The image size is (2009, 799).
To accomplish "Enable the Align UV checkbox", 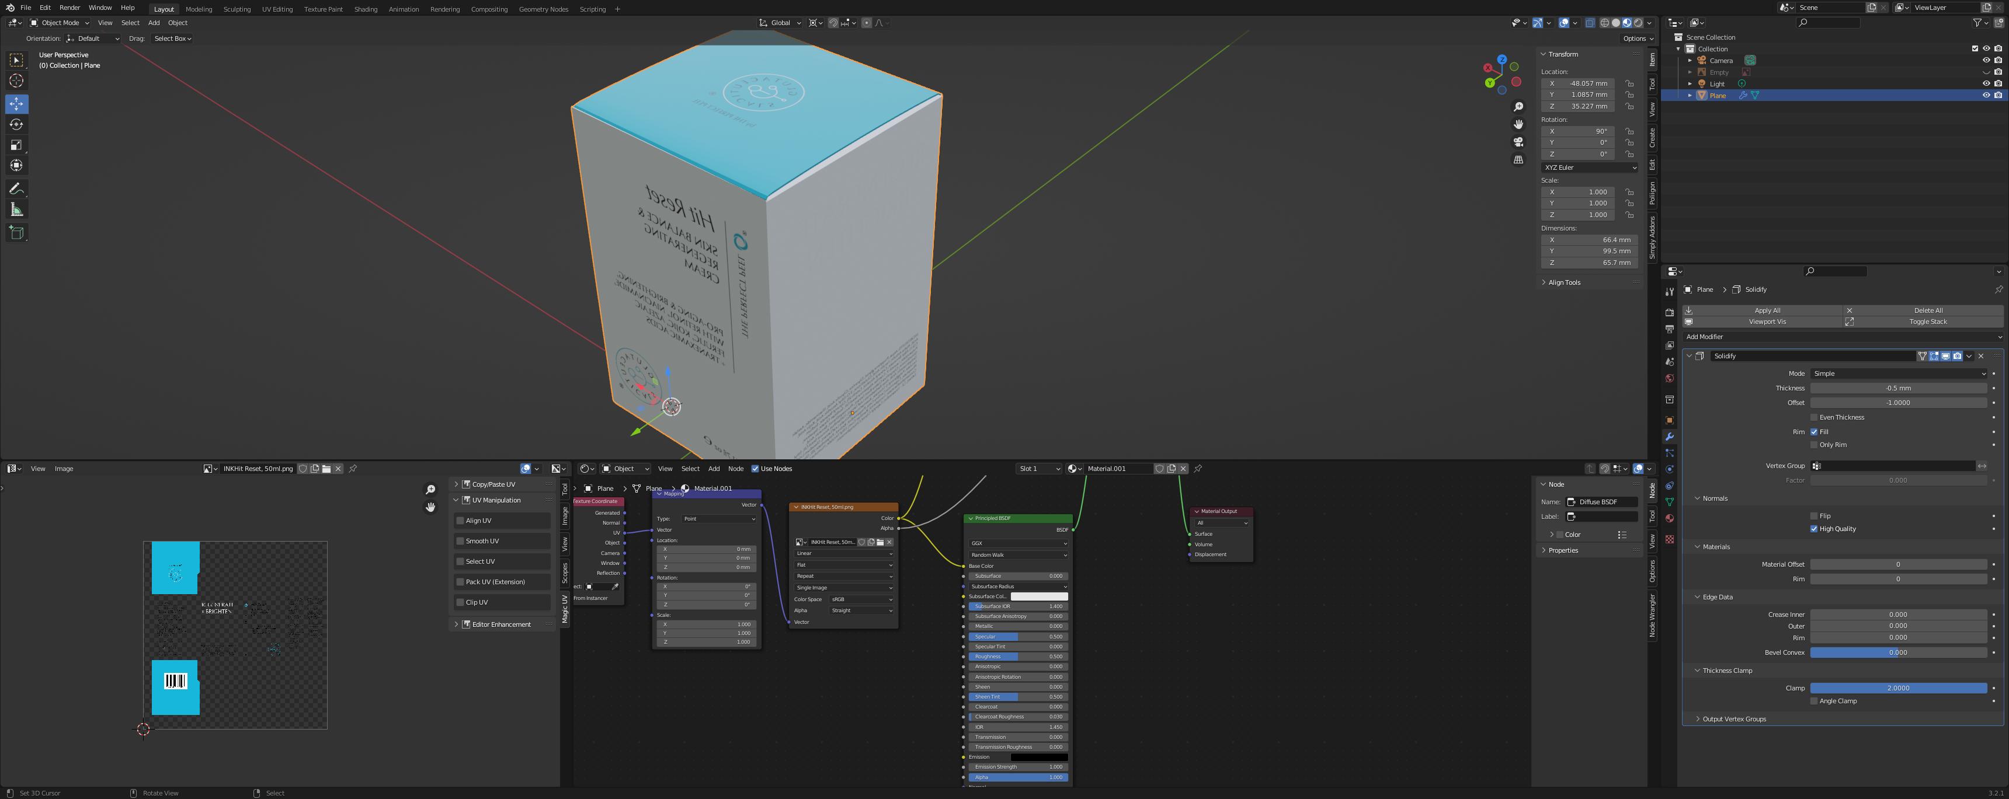I will [460, 521].
